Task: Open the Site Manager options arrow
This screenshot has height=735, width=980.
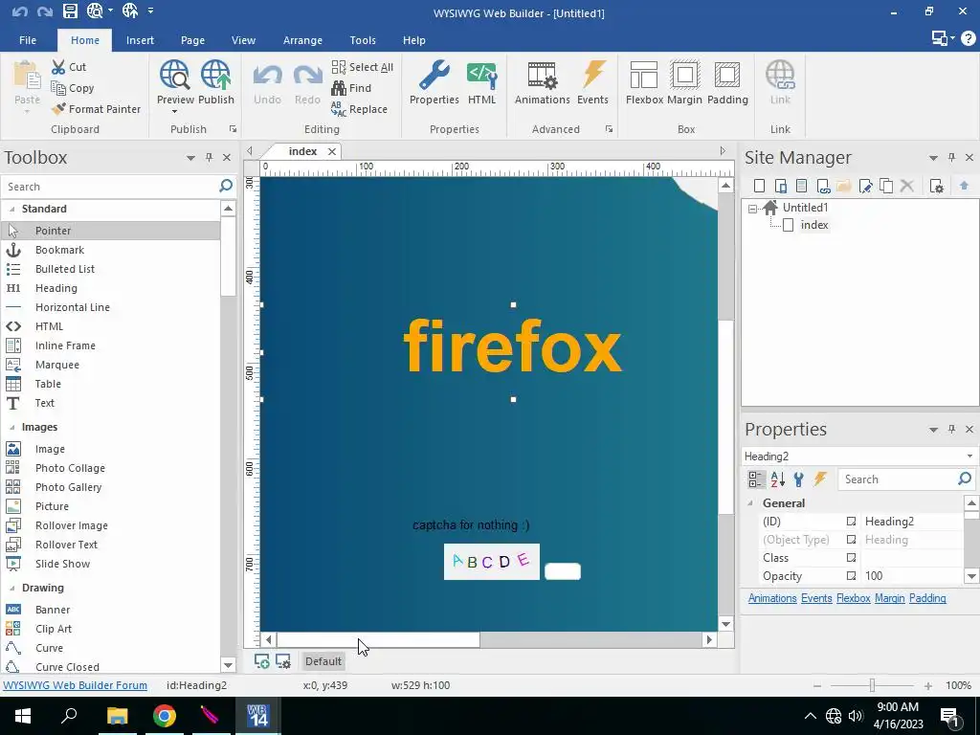Action: (x=933, y=158)
